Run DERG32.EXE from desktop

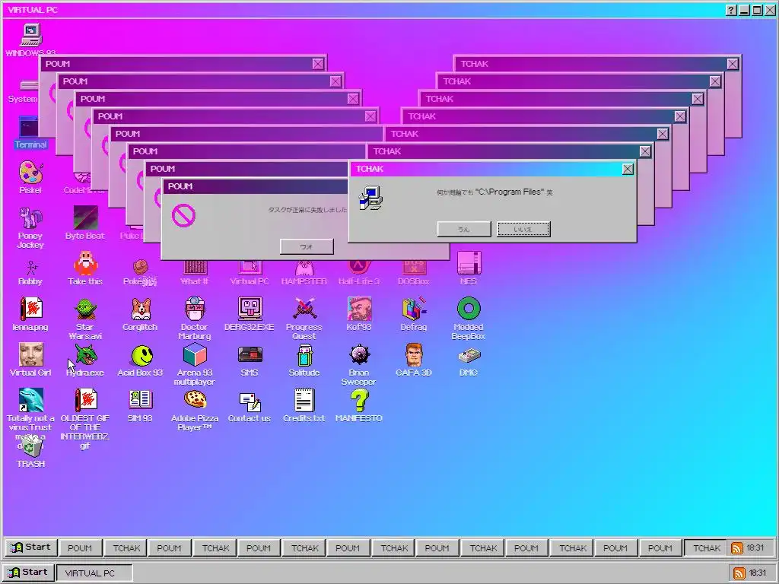(x=250, y=309)
